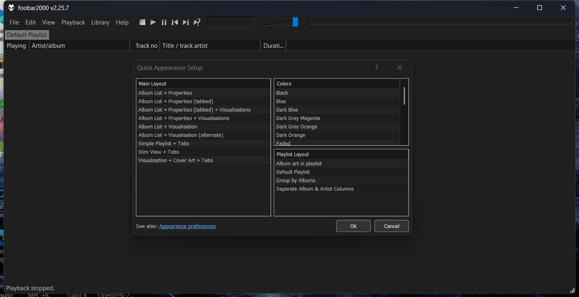
Task: Open the Edit menu
Action: tap(31, 22)
